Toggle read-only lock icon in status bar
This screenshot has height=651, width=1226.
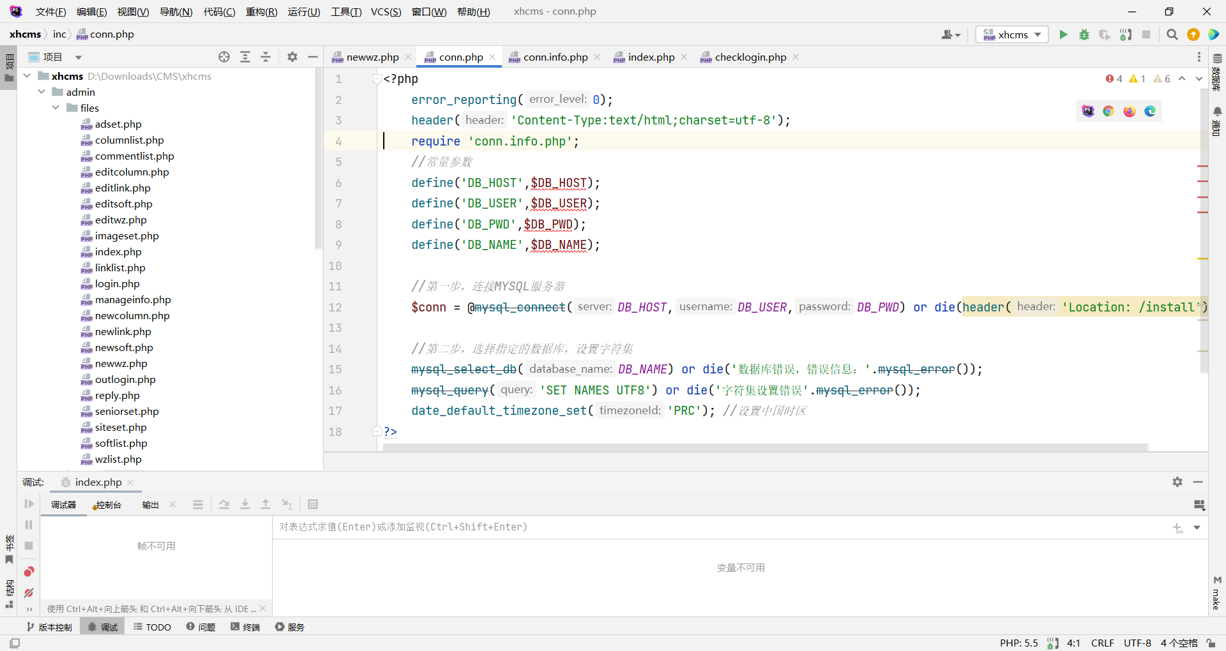click(1211, 643)
